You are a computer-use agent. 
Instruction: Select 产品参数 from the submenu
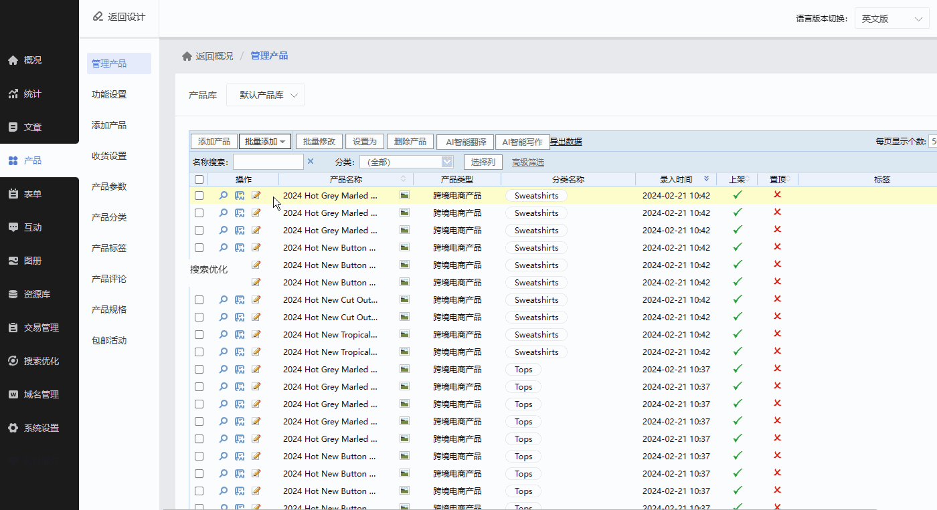coord(109,186)
